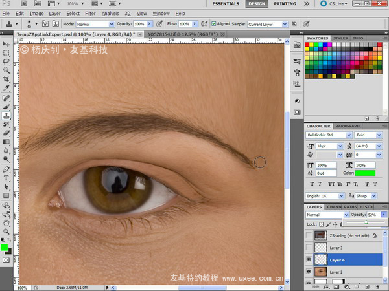This screenshot has height=291, width=389.
Task: Toggle the Clone Source panel button
Action: pyautogui.click(x=56, y=24)
